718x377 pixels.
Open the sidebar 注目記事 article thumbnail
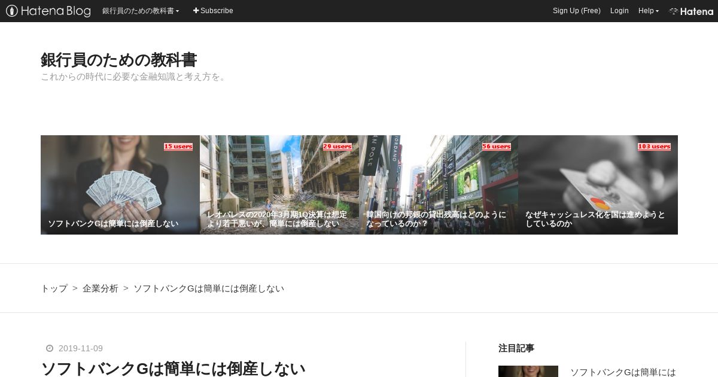528,371
